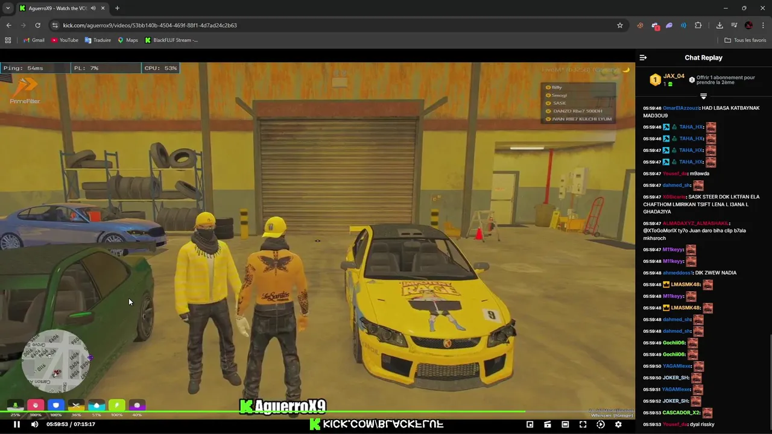
Task: Enter fullscreen mode in the player
Action: (x=583, y=424)
